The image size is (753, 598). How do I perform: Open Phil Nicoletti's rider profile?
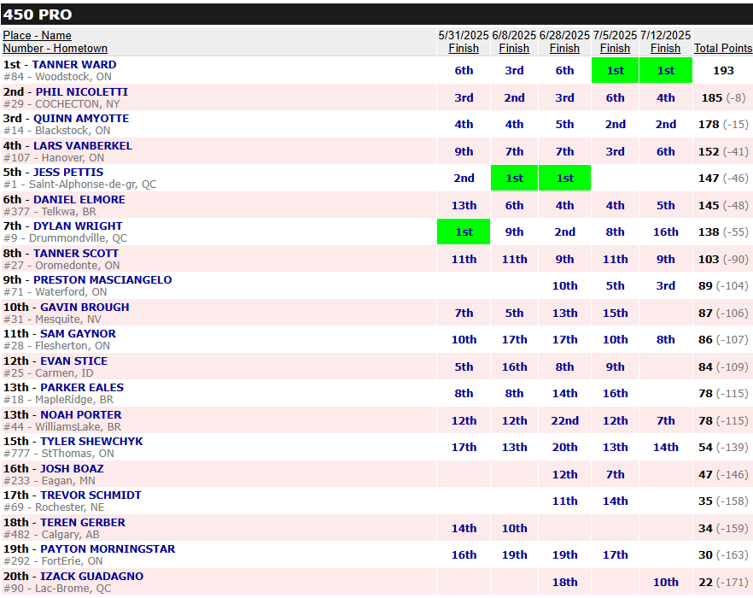(82, 91)
